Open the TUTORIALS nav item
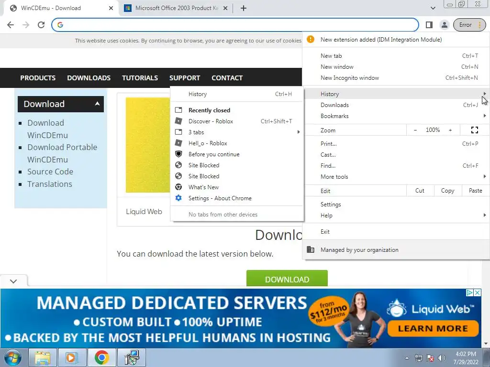The image size is (490, 367). point(140,78)
